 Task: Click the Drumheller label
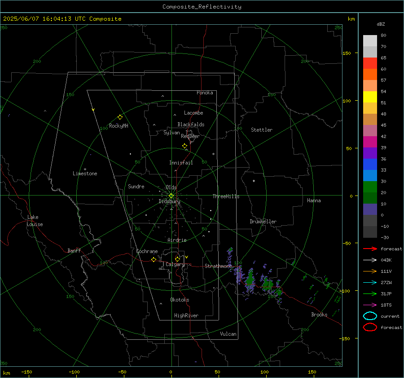263,222
